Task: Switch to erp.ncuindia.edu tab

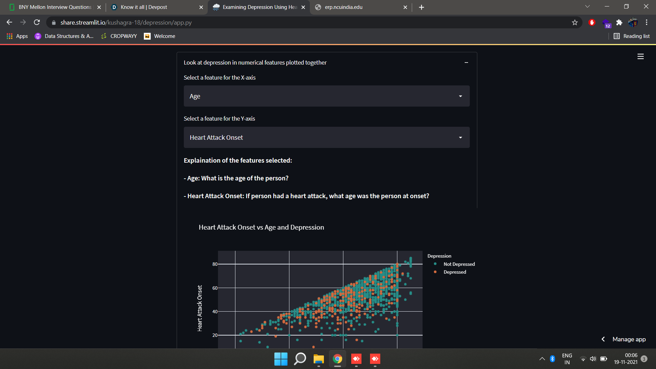Action: click(x=343, y=7)
